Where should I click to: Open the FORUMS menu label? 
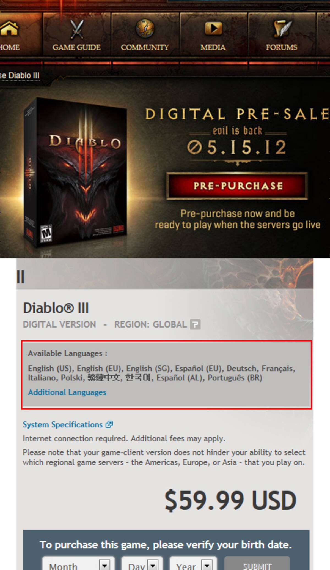click(282, 47)
